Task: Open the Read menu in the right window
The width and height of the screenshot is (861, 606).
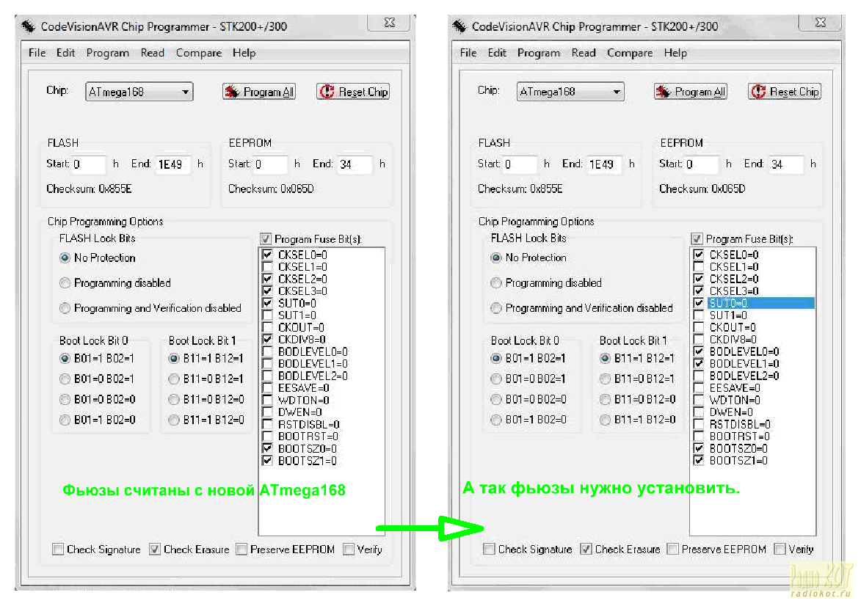Action: (583, 53)
